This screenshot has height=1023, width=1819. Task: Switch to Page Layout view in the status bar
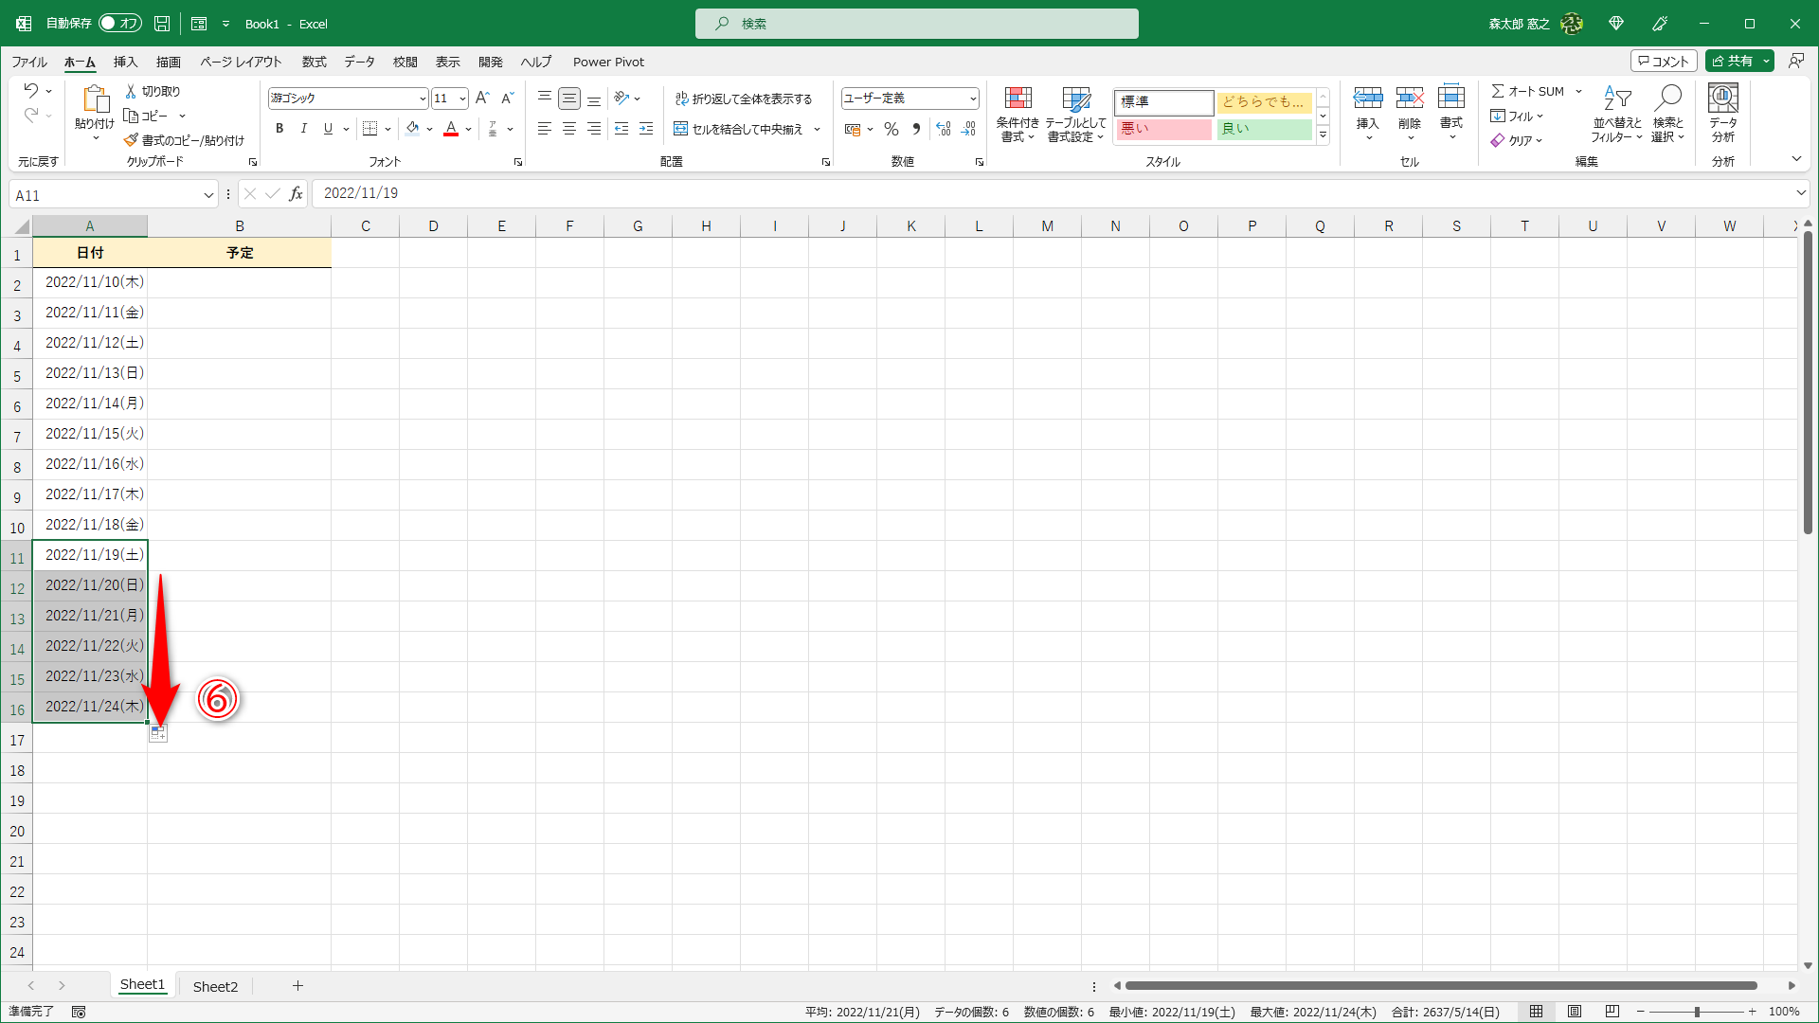click(1575, 1012)
